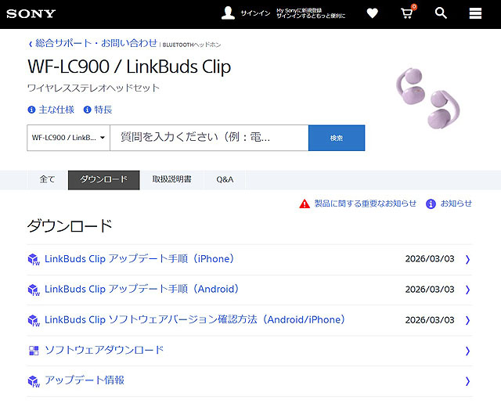Click the search magnifier icon in header
The width and height of the screenshot is (501, 407).
tap(441, 13)
